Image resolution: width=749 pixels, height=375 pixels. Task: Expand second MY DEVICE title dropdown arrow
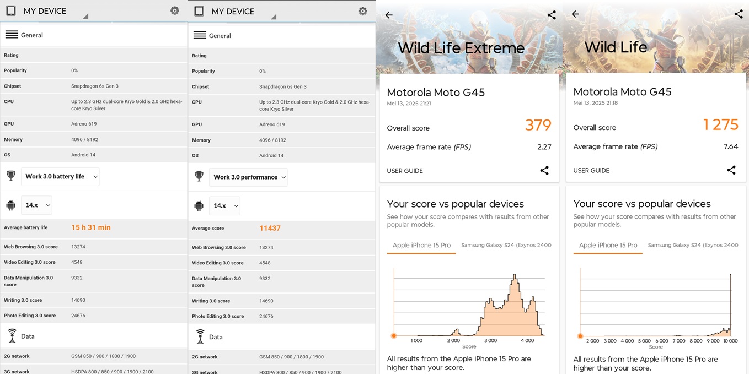pyautogui.click(x=273, y=17)
